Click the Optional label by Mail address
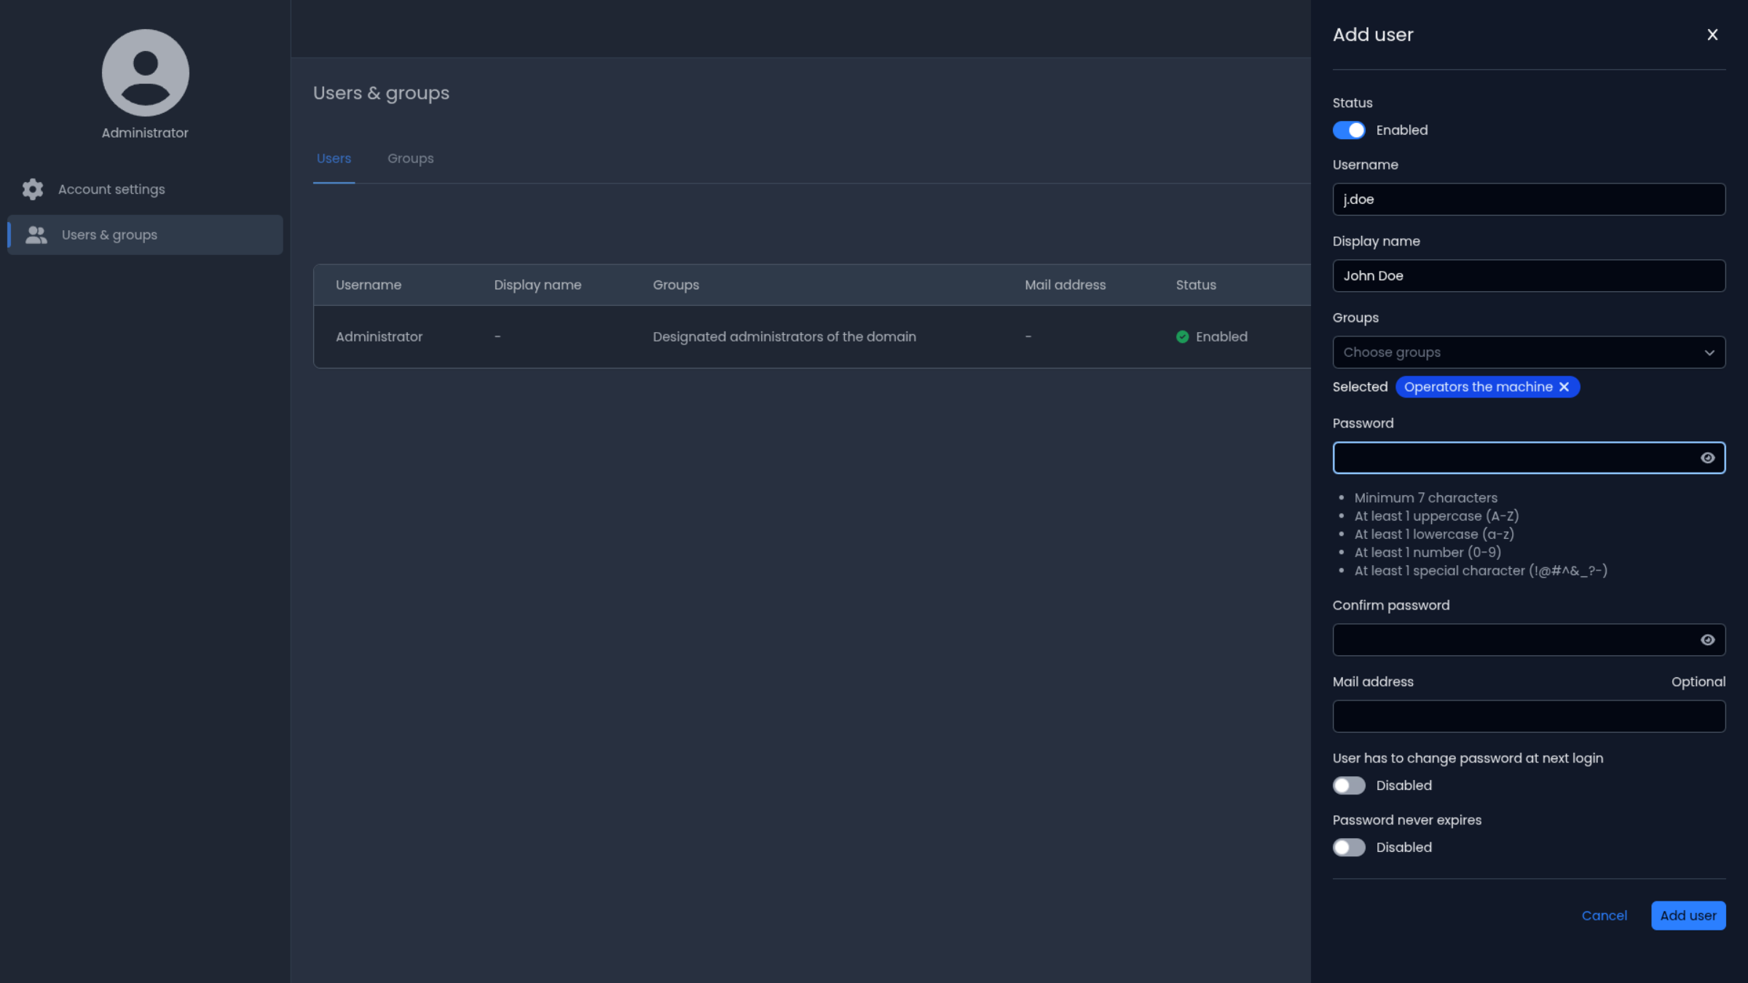The width and height of the screenshot is (1748, 983). 1698,682
